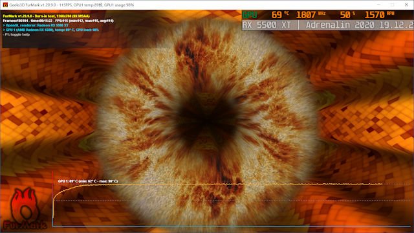Click the Frames and FPS statistics line
Image resolution: width=414 pixels, height=233 pixels.
tap(58, 21)
